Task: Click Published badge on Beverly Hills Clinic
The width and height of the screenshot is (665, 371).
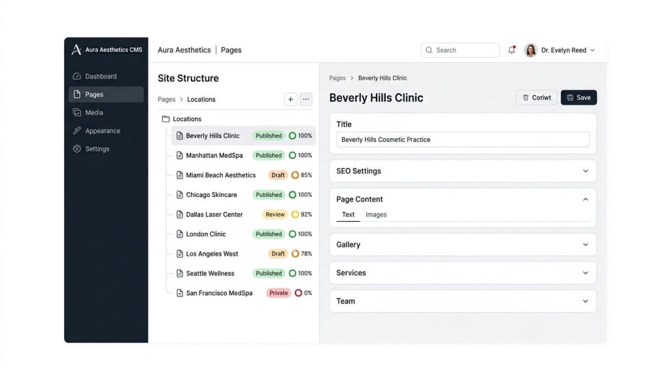Action: (x=268, y=136)
